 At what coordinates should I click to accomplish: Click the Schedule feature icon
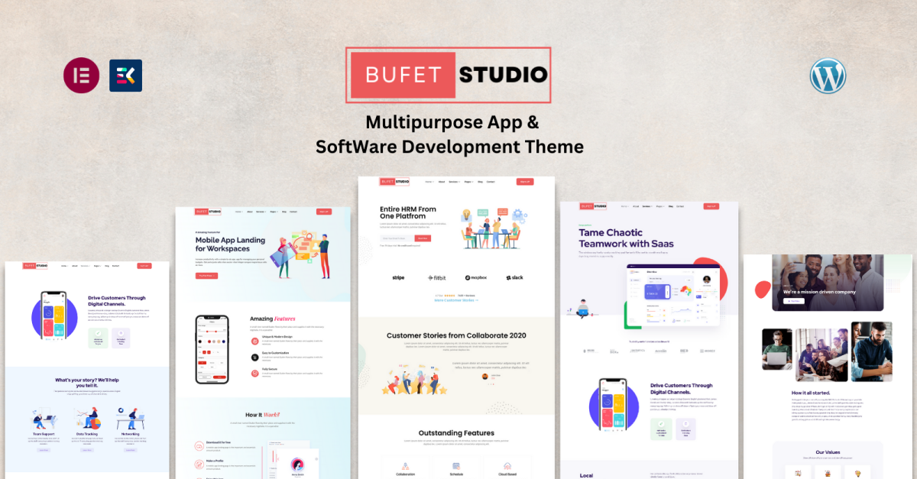point(456,466)
